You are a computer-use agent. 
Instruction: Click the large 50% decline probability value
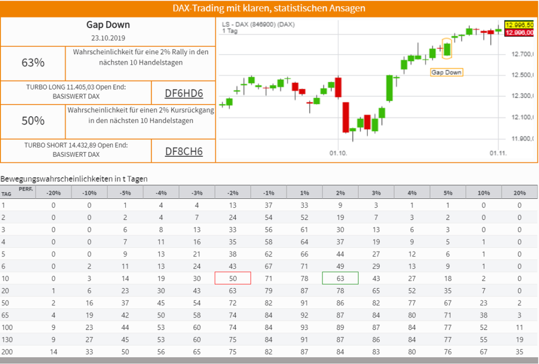click(33, 120)
